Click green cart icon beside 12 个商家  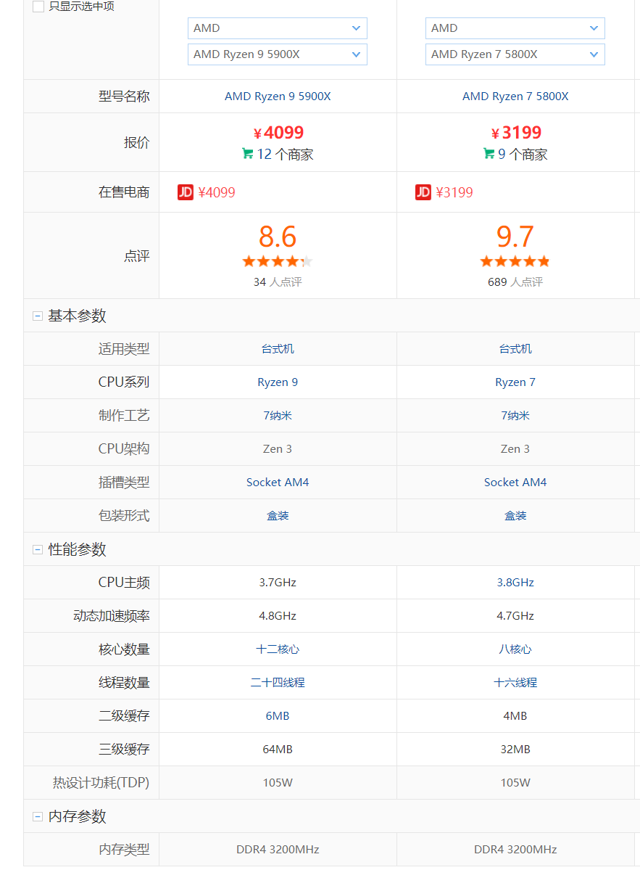coord(248,154)
